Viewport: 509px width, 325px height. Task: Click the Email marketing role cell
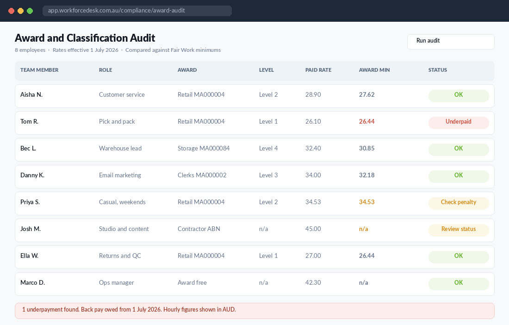[x=120, y=175]
